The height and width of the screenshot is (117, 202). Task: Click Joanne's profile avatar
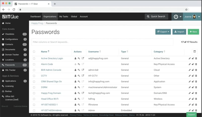194,17
